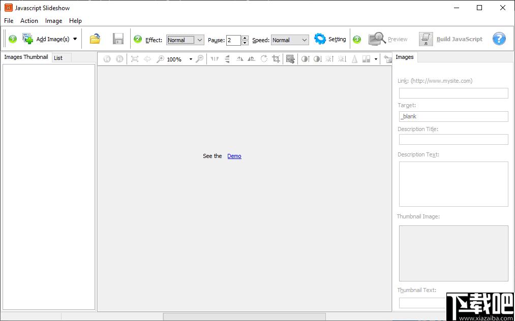Click the Description Title input field
The width and height of the screenshot is (515, 321).
[453, 140]
